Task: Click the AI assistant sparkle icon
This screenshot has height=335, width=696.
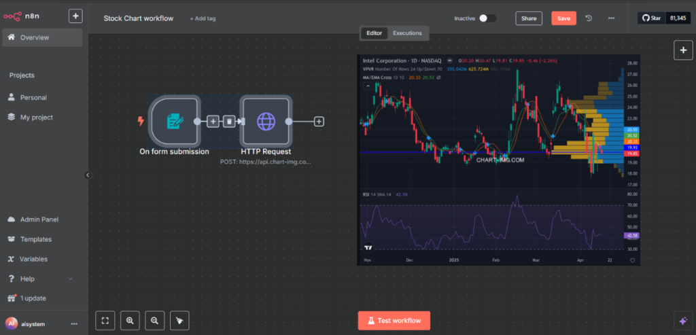Action: [683, 320]
